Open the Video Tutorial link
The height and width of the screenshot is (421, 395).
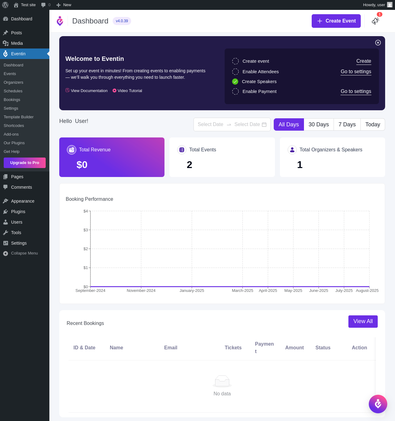[x=127, y=91]
